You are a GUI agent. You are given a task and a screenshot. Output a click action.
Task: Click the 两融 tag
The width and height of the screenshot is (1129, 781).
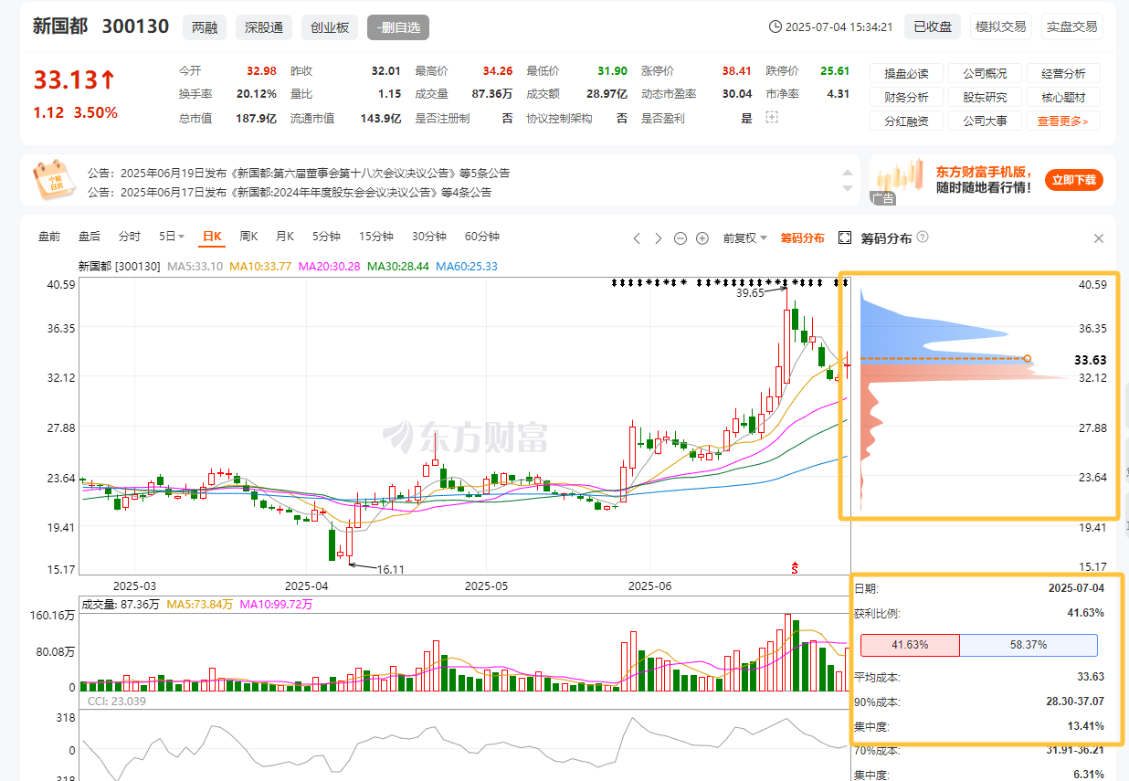205,27
